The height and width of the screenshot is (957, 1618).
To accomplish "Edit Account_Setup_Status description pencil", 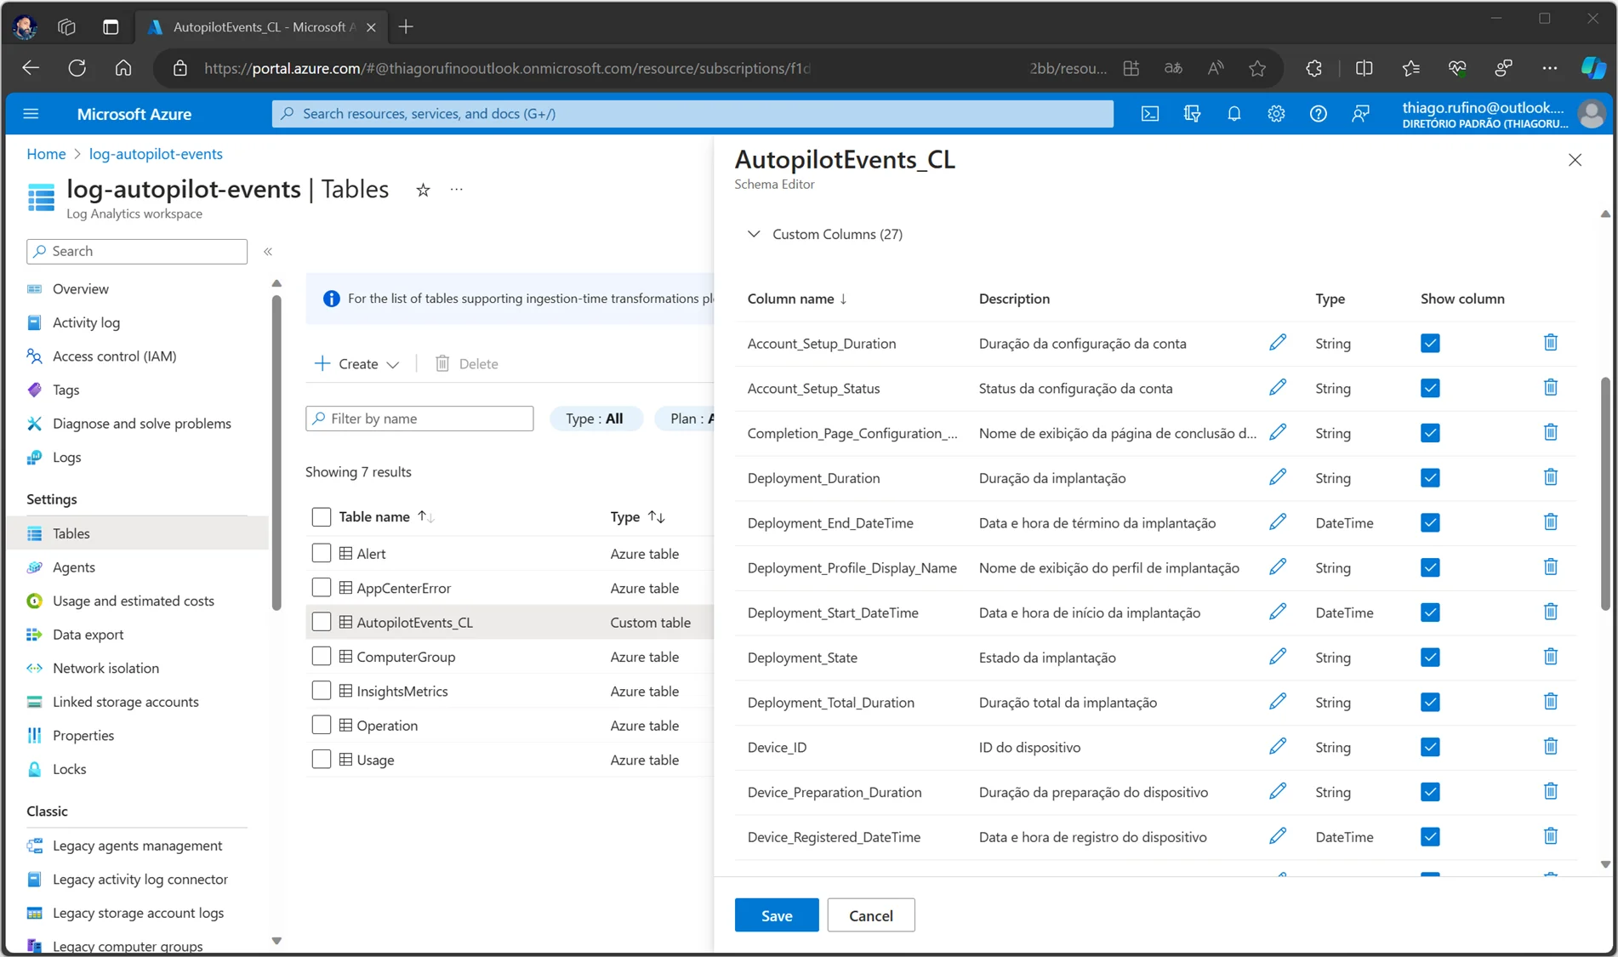I will [1277, 388].
